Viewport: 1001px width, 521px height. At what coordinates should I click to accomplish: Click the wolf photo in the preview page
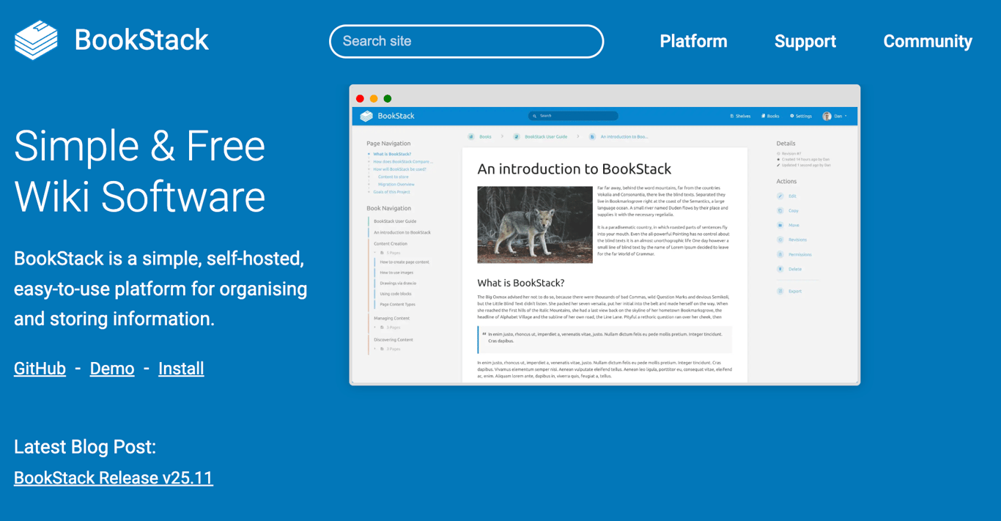pos(535,225)
